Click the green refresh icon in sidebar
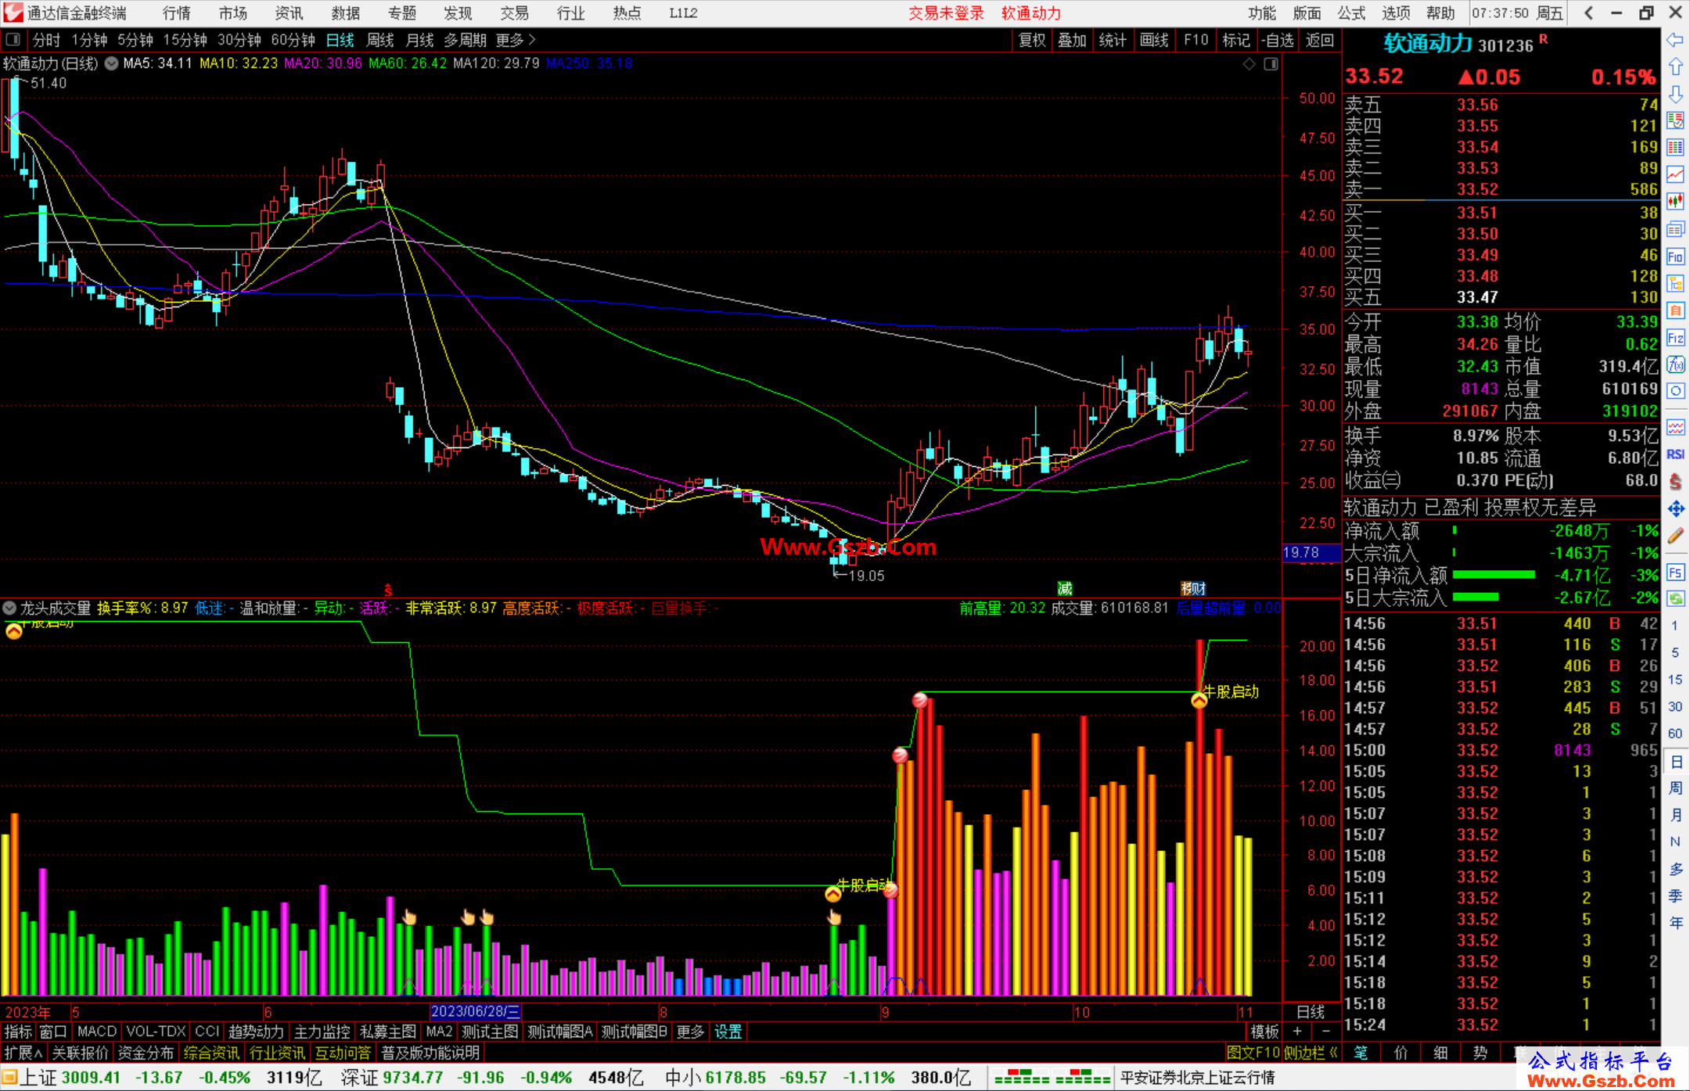 coord(1675,599)
